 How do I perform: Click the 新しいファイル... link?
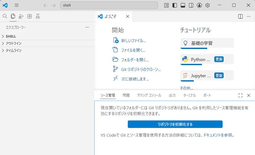coord(134,41)
